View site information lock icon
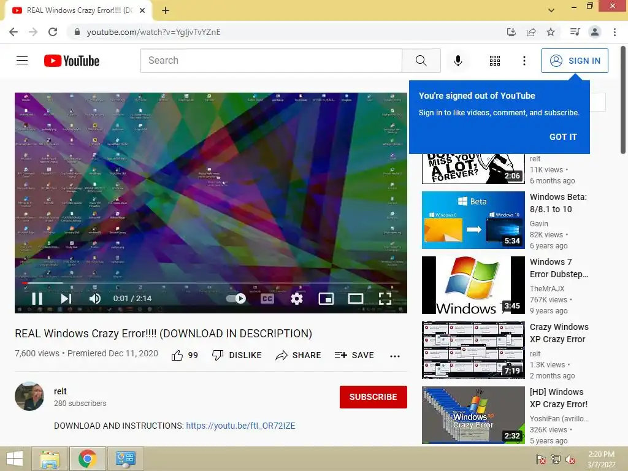Image resolution: width=628 pixels, height=471 pixels. point(77,32)
